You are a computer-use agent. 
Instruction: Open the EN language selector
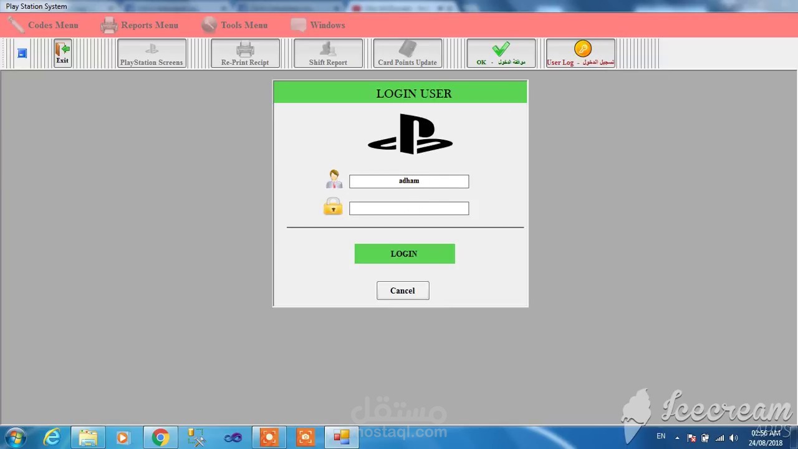tap(660, 437)
